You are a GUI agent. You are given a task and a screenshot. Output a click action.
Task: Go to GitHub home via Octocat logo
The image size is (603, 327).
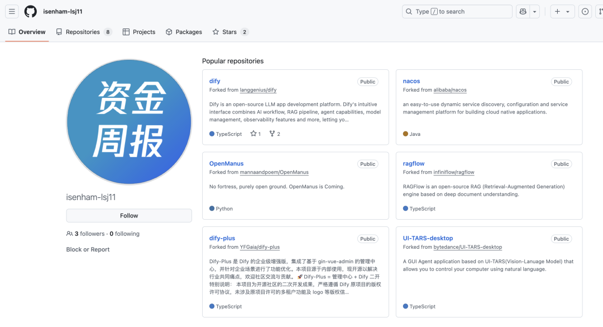click(31, 12)
